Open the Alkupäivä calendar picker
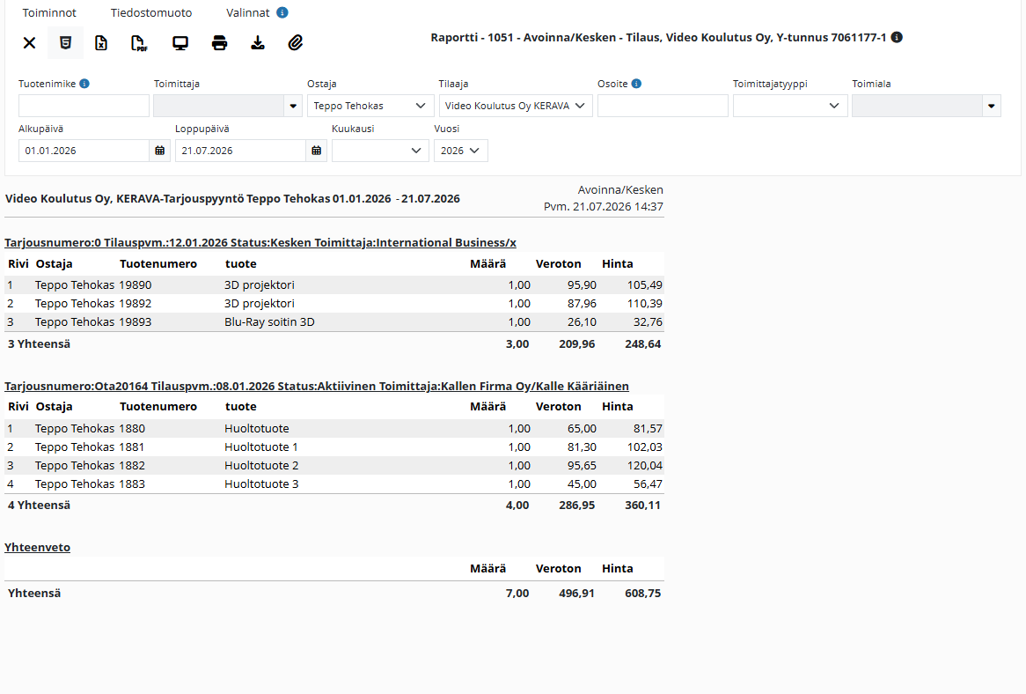 159,151
